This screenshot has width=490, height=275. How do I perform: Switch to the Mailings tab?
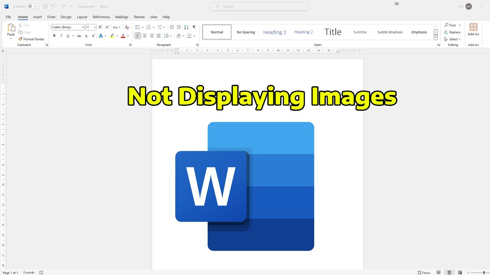tap(122, 17)
